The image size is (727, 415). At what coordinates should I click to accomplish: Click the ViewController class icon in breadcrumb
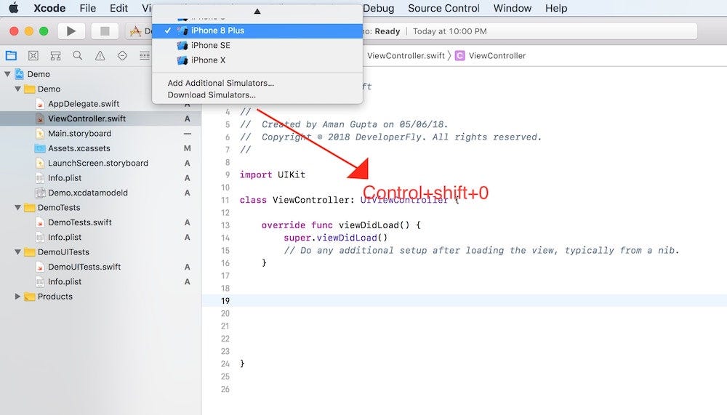(459, 56)
